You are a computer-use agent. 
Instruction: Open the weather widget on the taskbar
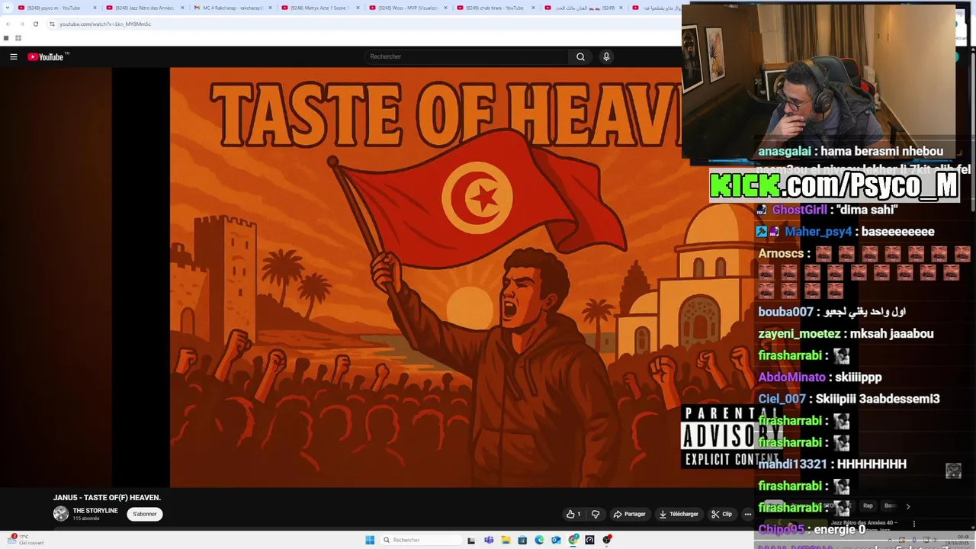(25, 540)
